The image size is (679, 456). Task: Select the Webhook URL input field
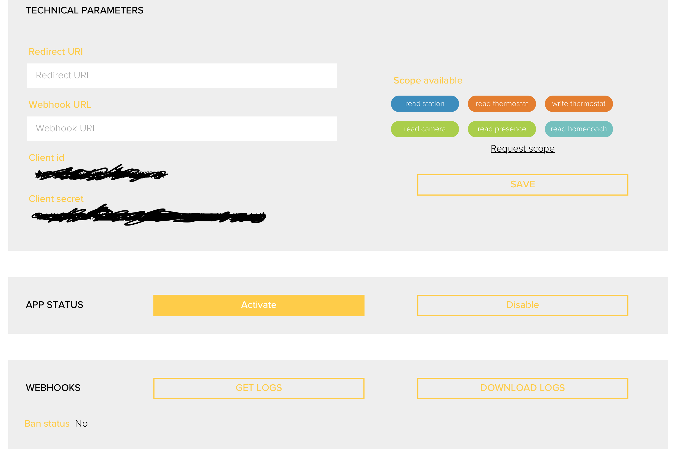coord(182,128)
